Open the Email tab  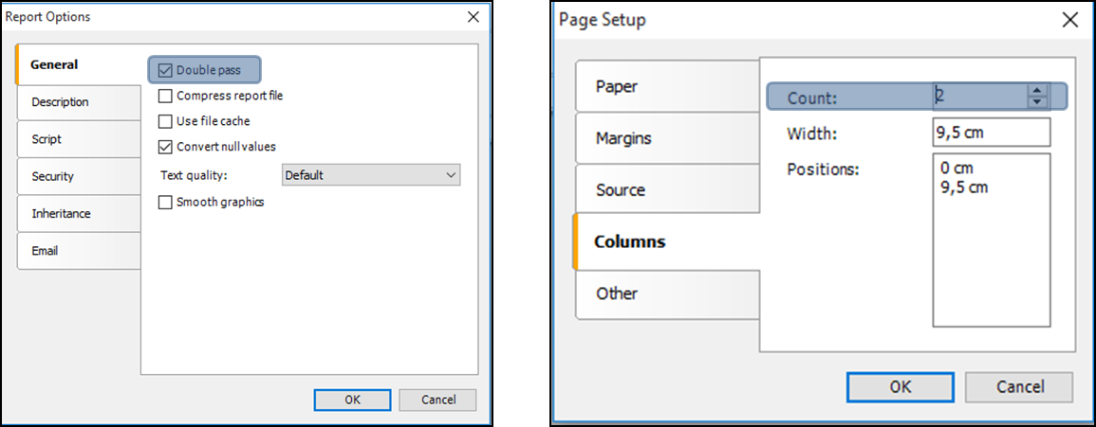click(79, 251)
